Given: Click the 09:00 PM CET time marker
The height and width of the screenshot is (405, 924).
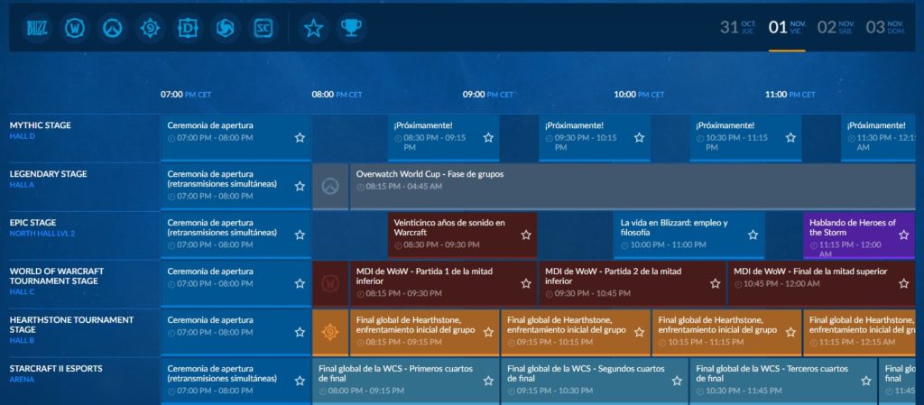Looking at the screenshot, I should tap(488, 94).
